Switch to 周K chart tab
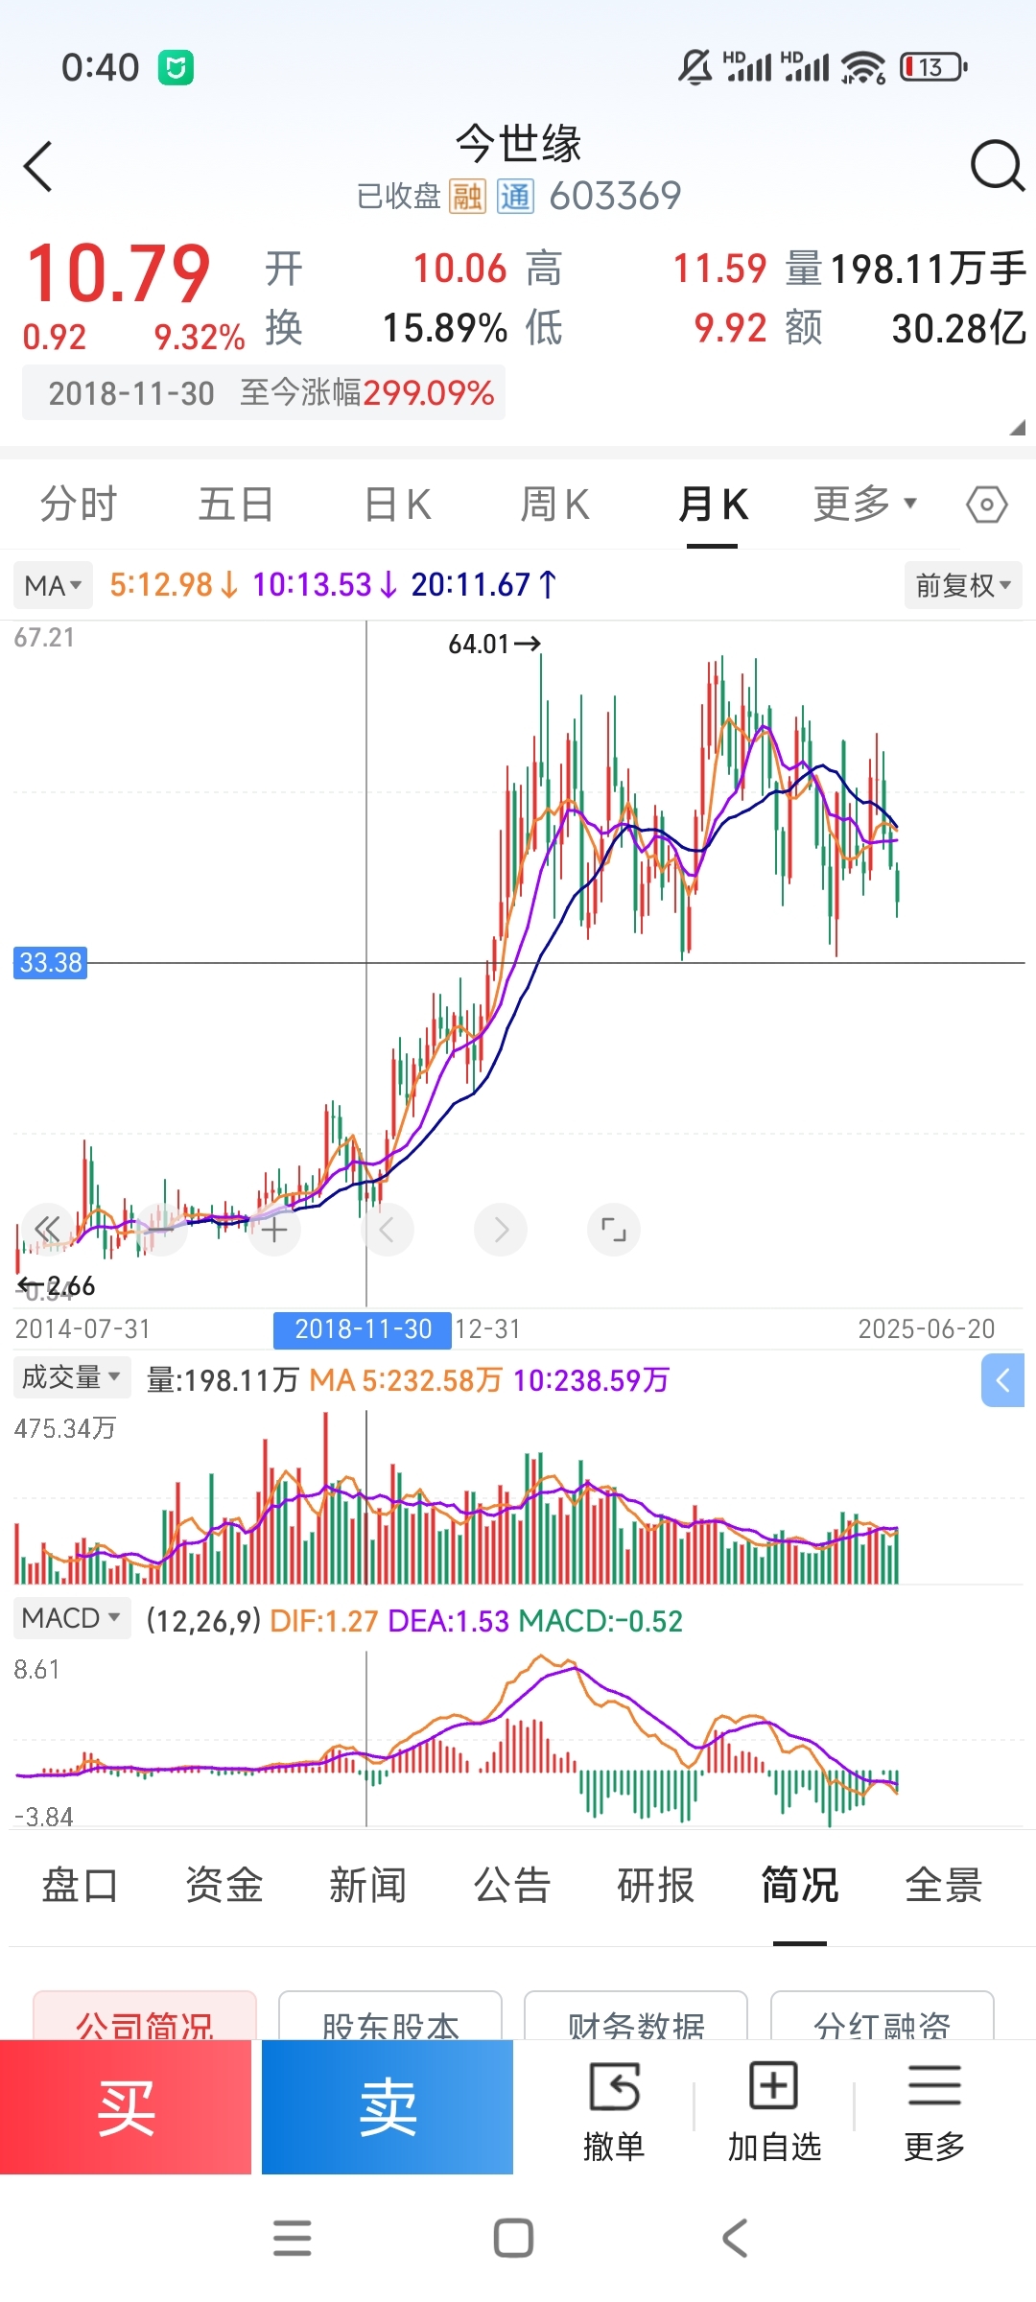Image resolution: width=1036 pixels, height=2302 pixels. (554, 504)
